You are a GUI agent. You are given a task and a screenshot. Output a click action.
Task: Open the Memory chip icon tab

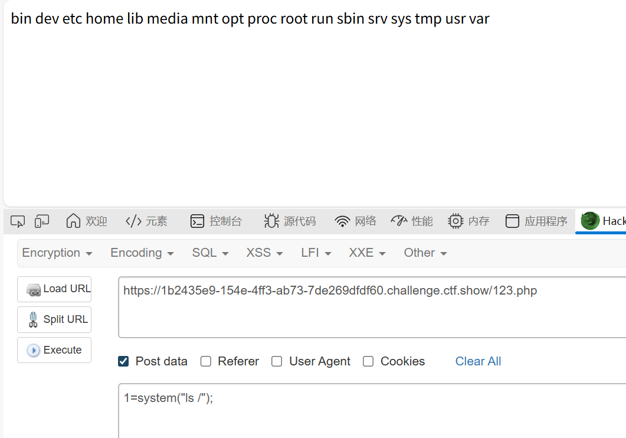tap(468, 221)
